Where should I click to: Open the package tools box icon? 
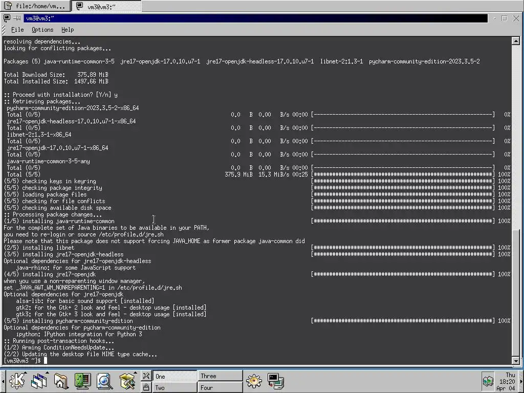127,381
